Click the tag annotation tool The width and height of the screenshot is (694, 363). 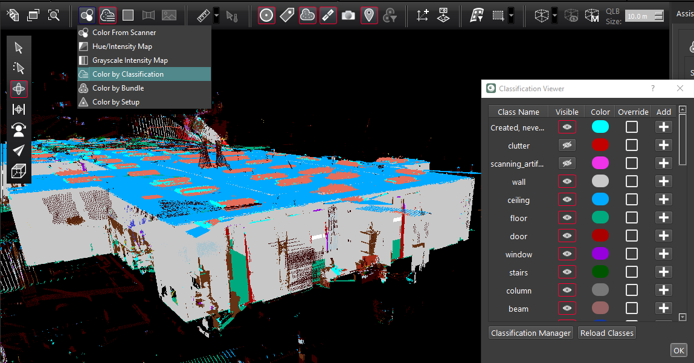click(x=286, y=15)
